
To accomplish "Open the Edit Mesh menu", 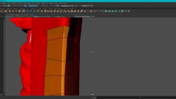I will (x=13, y=4).
